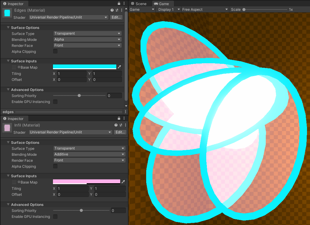Click the eyedropper beside the pink Base Map

tap(123, 182)
